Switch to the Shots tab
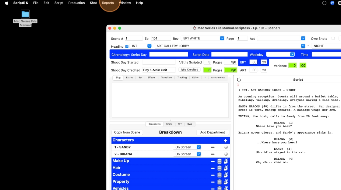341x190 pixels. coord(169,124)
